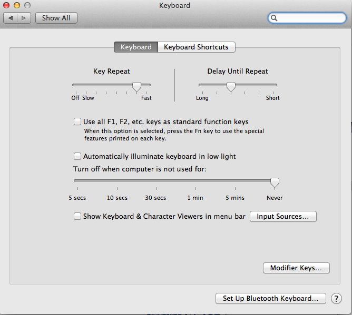Click the '30 secs' timer label
This screenshot has width=352, height=315.
pos(155,198)
